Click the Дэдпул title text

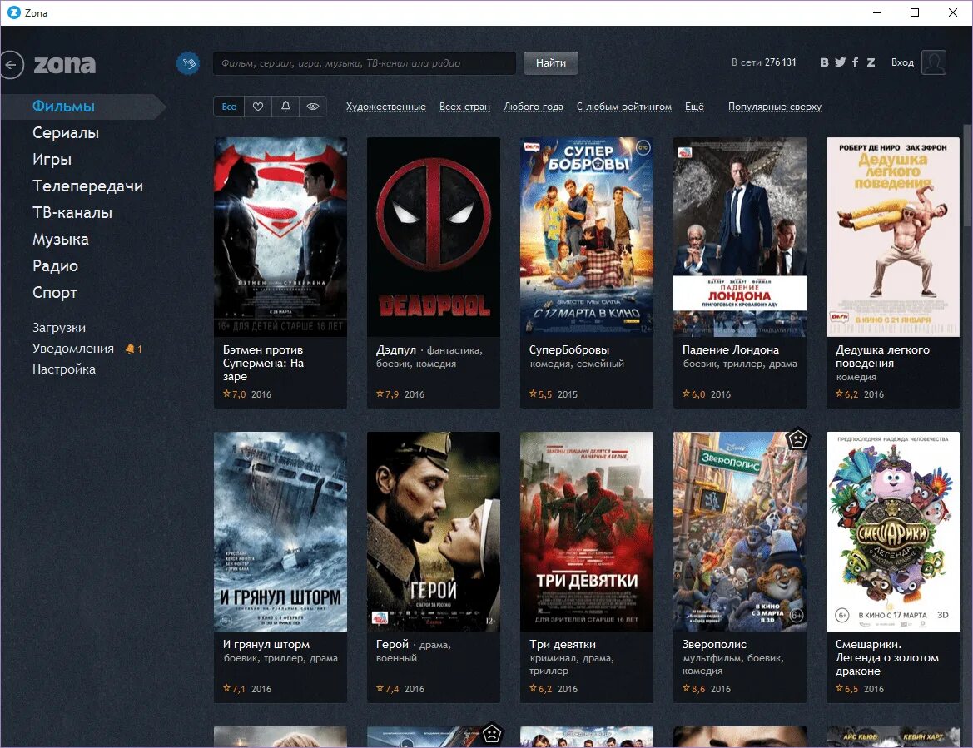click(396, 349)
